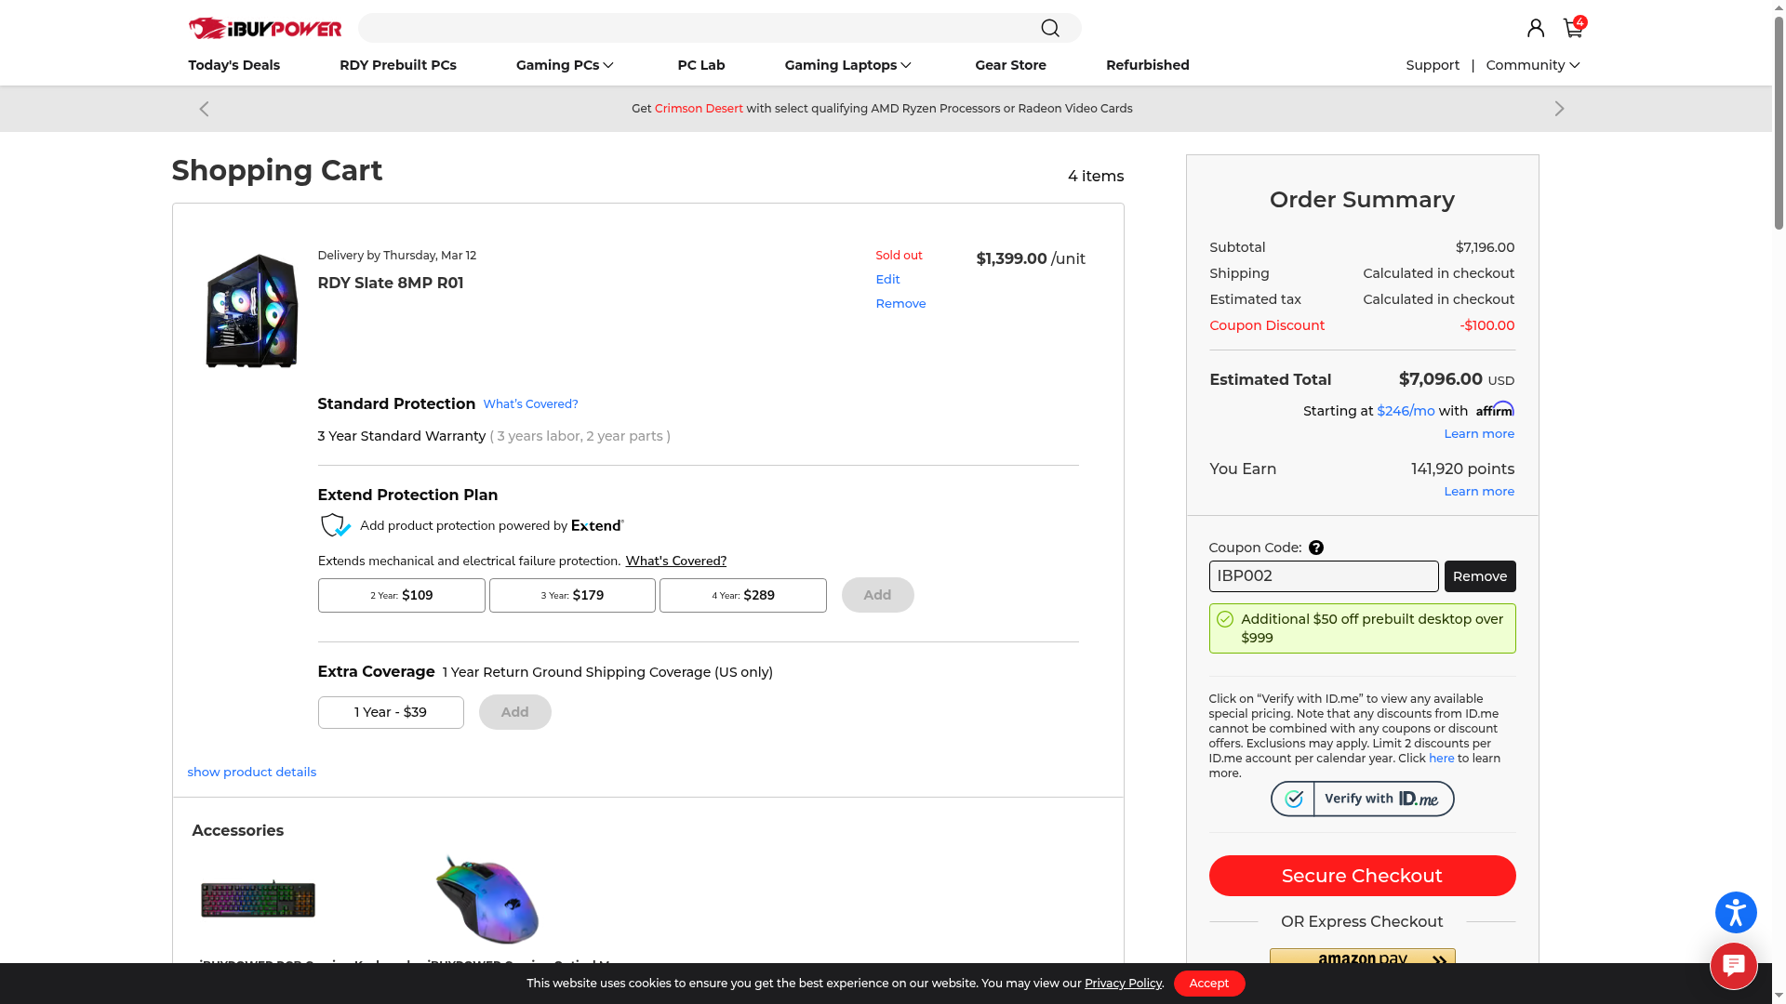Choose 1 Year $39 extra coverage option
Viewport: 1786px width, 1004px height.
pos(391,712)
